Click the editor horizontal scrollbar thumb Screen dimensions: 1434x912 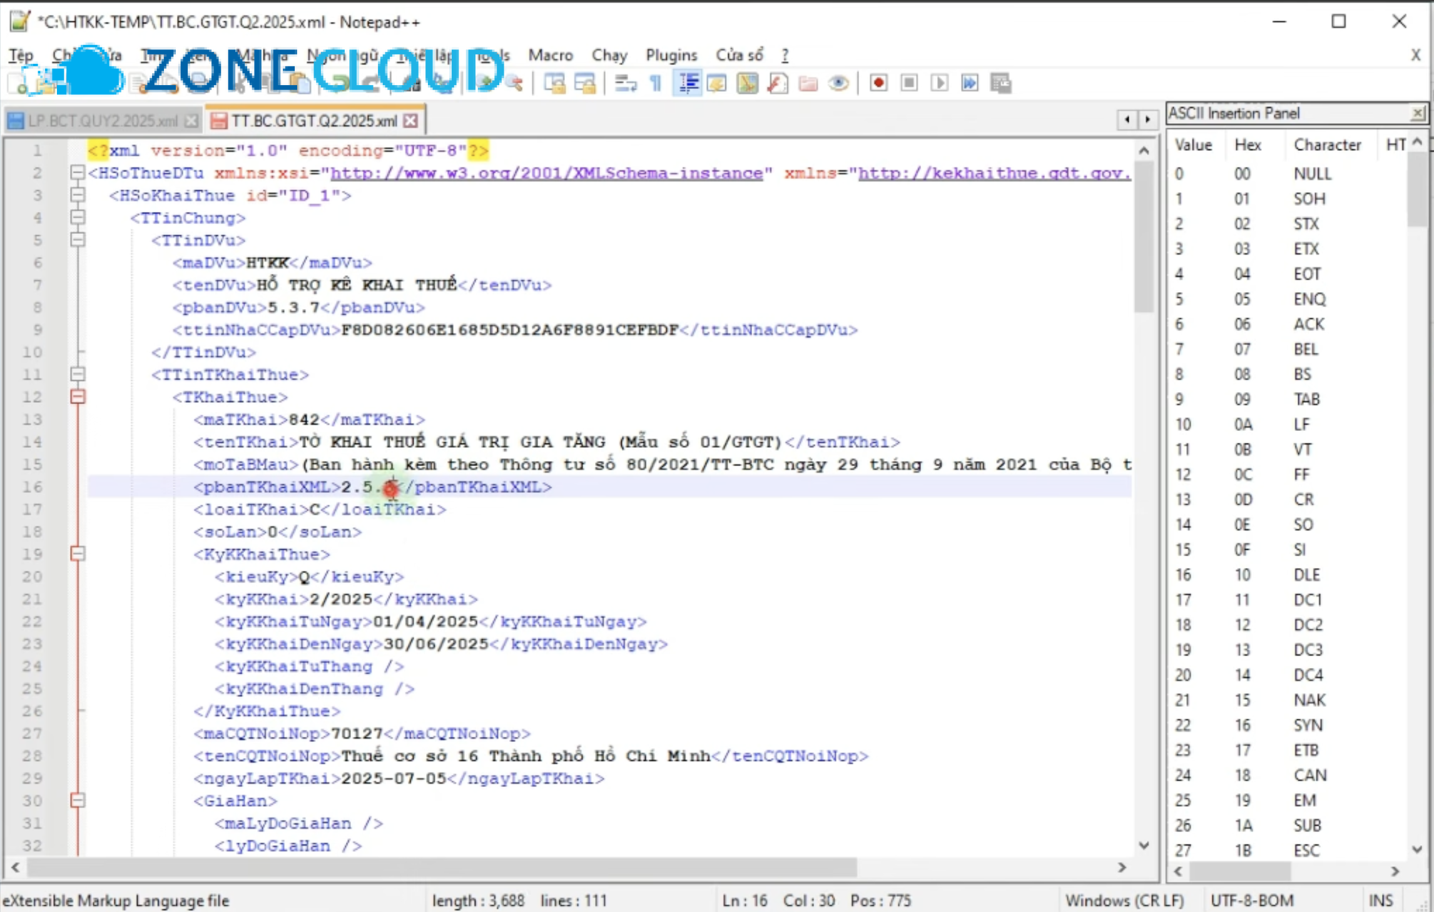coord(442,868)
